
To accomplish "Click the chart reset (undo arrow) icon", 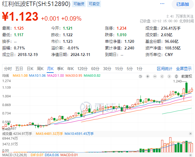I will 140,76.
